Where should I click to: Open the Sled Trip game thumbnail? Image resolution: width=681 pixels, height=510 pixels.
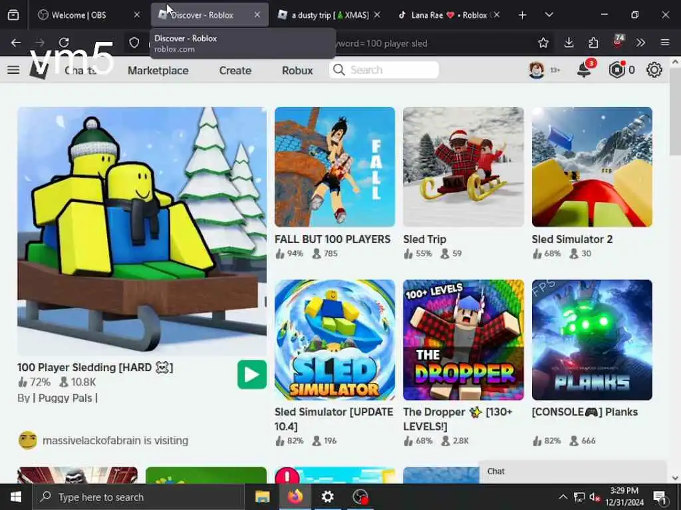pyautogui.click(x=464, y=167)
